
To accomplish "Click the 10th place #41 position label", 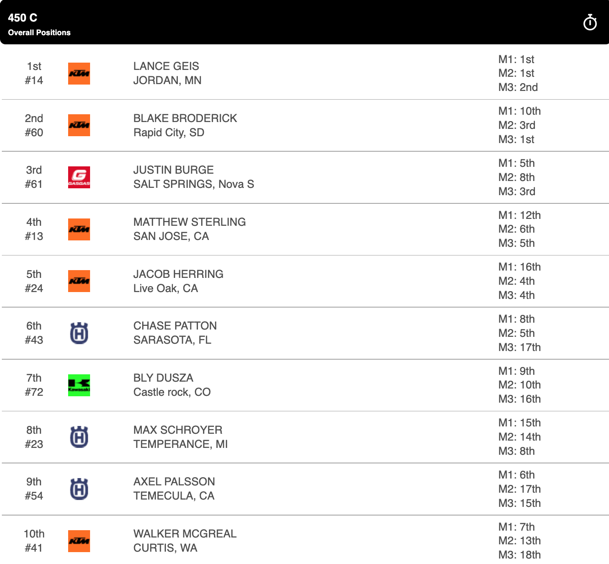I will click(34, 541).
